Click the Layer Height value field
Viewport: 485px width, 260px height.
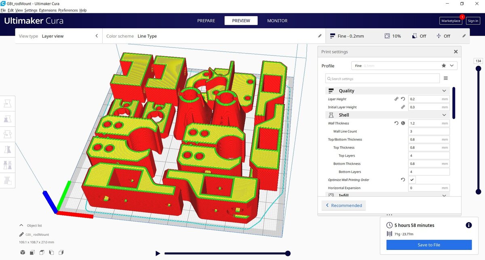click(x=429, y=99)
